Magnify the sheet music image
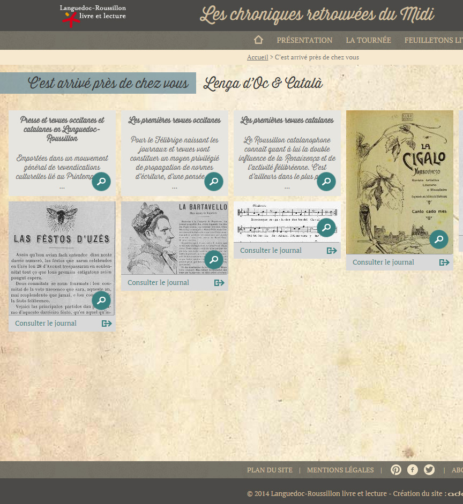 [326, 228]
